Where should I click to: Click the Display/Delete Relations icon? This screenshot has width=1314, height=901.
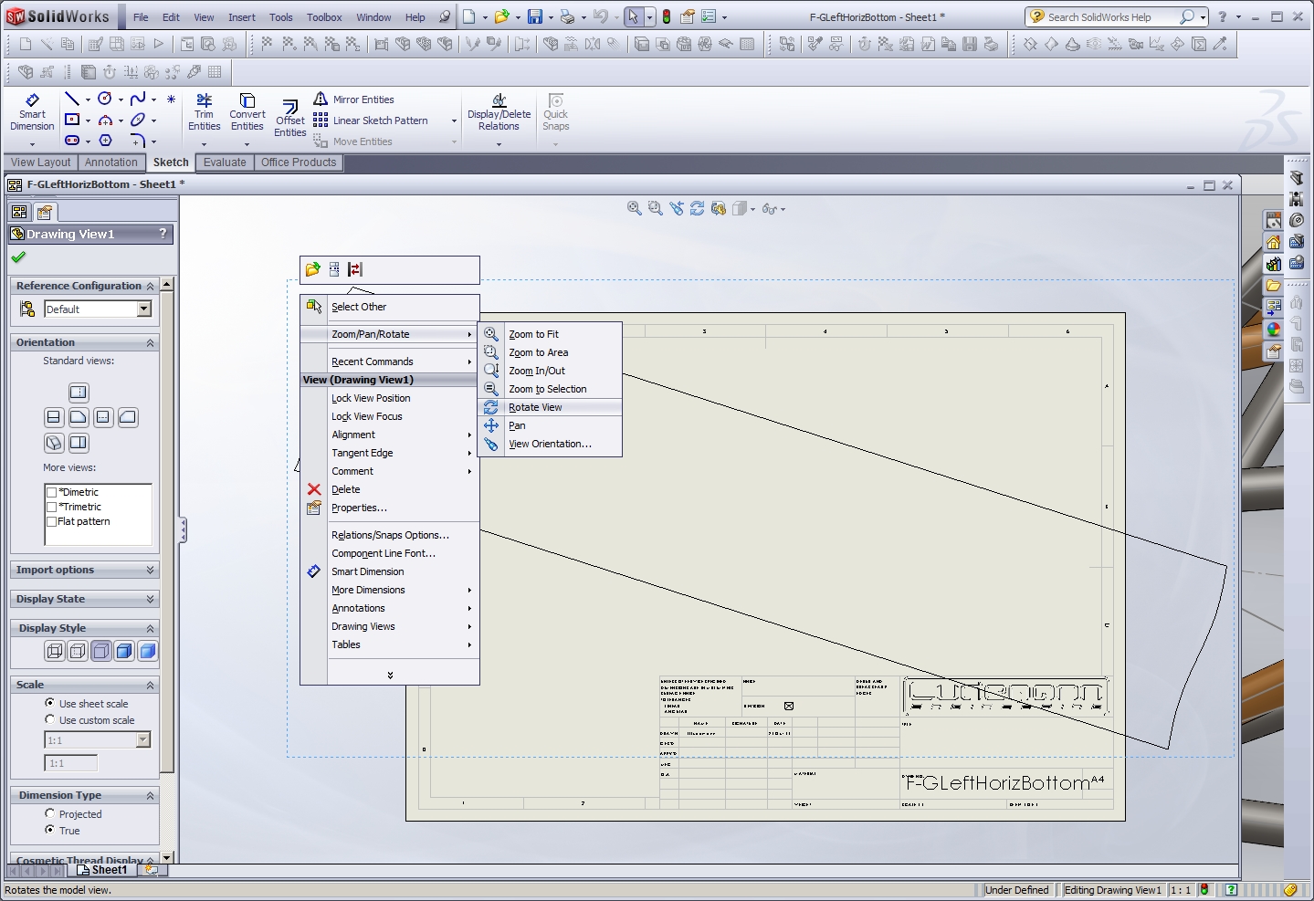[499, 111]
